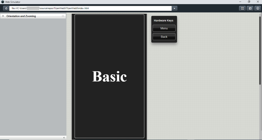Click the layout configuration icon in the toolbar
This screenshot has height=140, width=262.
pyautogui.click(x=250, y=8)
